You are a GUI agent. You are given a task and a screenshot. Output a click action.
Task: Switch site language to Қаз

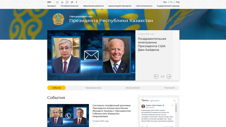point(165,2)
